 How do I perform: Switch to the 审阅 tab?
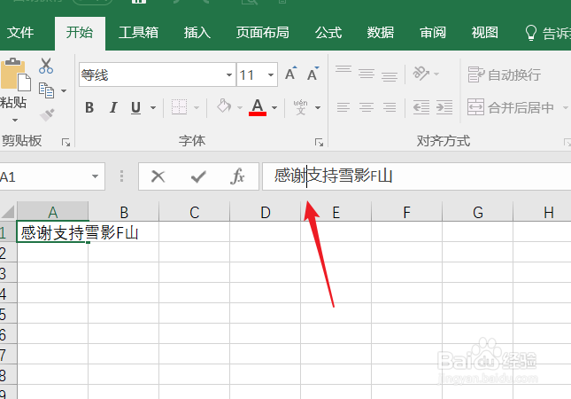pyautogui.click(x=433, y=33)
